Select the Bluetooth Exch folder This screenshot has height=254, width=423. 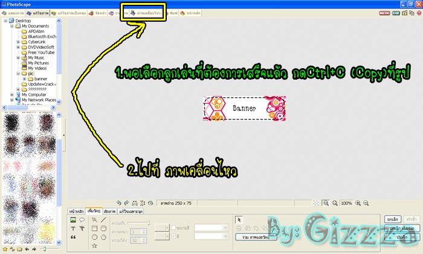[42, 37]
